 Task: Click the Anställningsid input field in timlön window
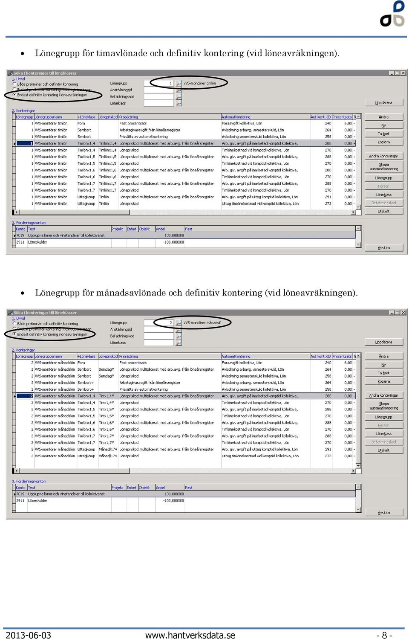(159, 90)
